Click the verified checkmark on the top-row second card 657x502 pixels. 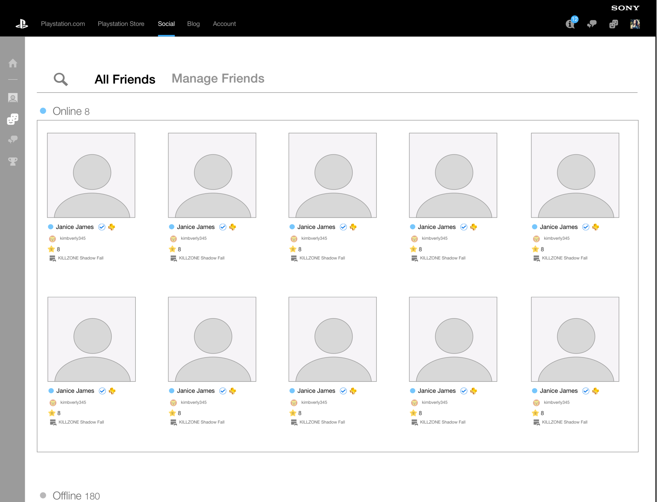coord(223,227)
